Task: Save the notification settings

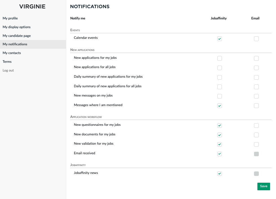Action: (264, 186)
